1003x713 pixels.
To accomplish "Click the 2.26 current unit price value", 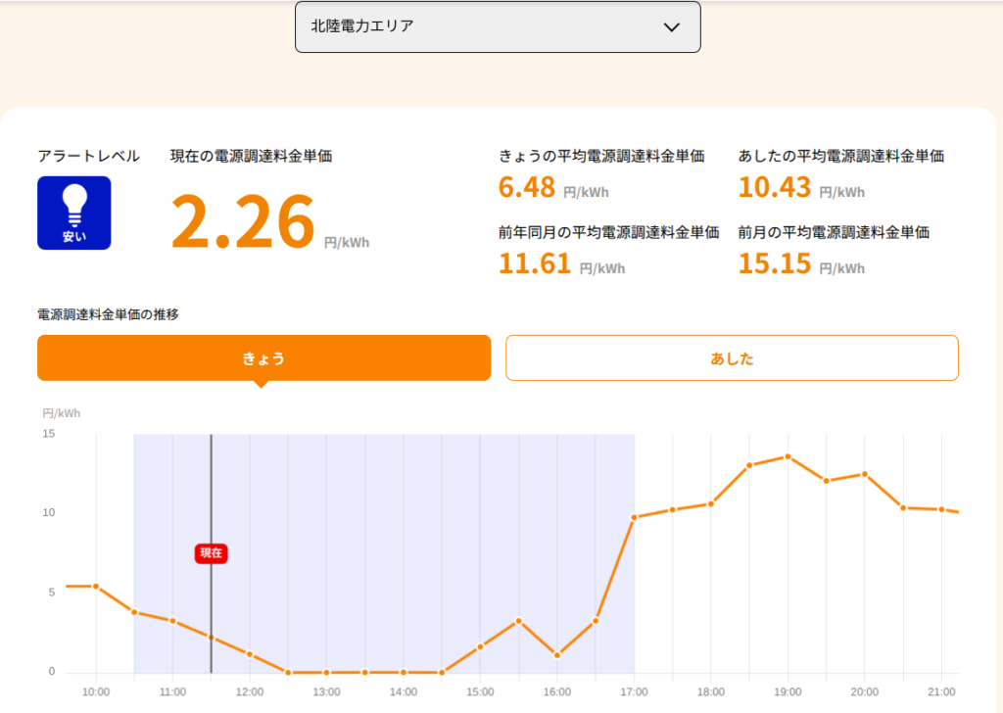I will (243, 222).
